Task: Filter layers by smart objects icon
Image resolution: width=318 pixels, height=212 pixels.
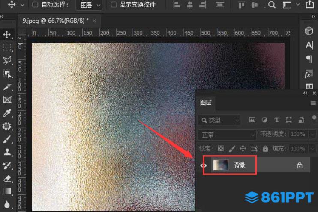Action: (301, 120)
